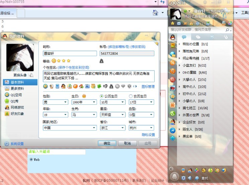This screenshot has height=185, width=249.
Task: Click the speaker sound icon in QQ bottom bar
Action: pos(190,178)
